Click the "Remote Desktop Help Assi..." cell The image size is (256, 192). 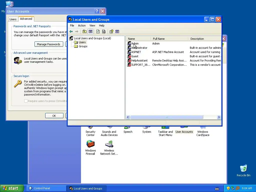point(169,60)
